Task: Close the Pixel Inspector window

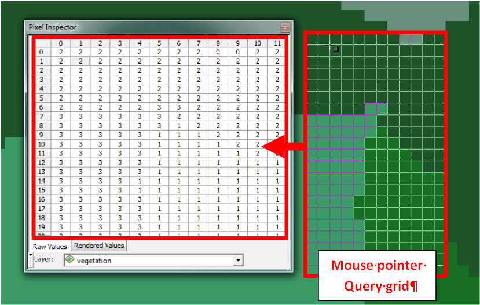Action: pyautogui.click(x=285, y=28)
